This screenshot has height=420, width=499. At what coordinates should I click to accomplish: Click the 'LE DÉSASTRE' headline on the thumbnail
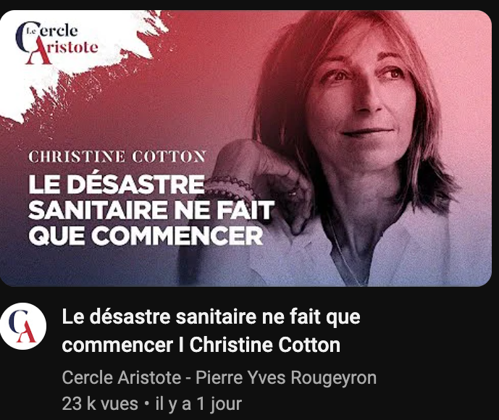(x=117, y=184)
